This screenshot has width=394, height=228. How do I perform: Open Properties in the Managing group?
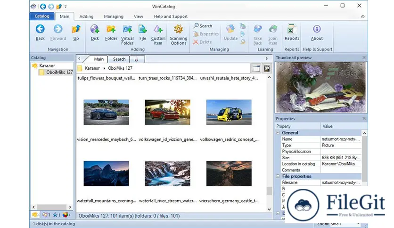(206, 34)
